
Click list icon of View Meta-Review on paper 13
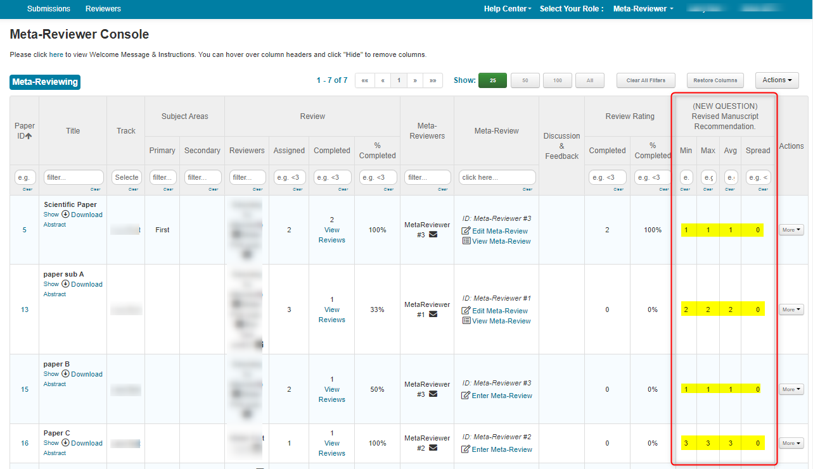coord(466,321)
